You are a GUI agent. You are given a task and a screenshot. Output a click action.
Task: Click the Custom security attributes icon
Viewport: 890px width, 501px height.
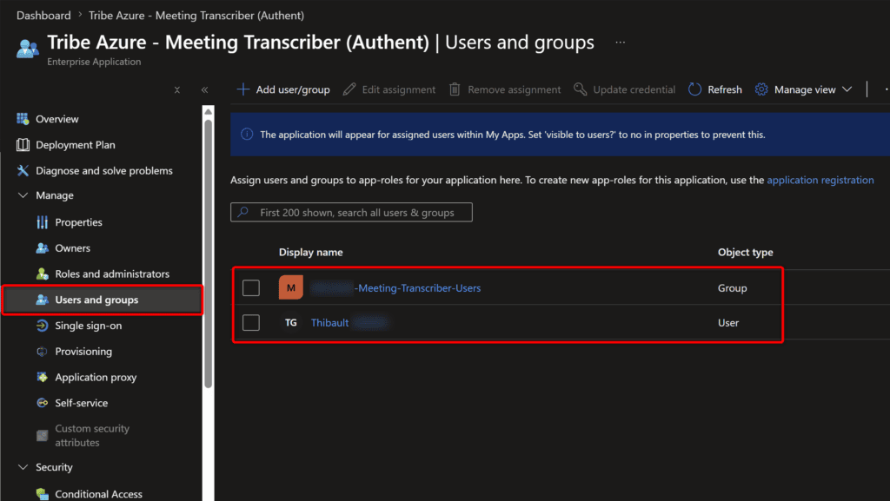click(x=42, y=435)
